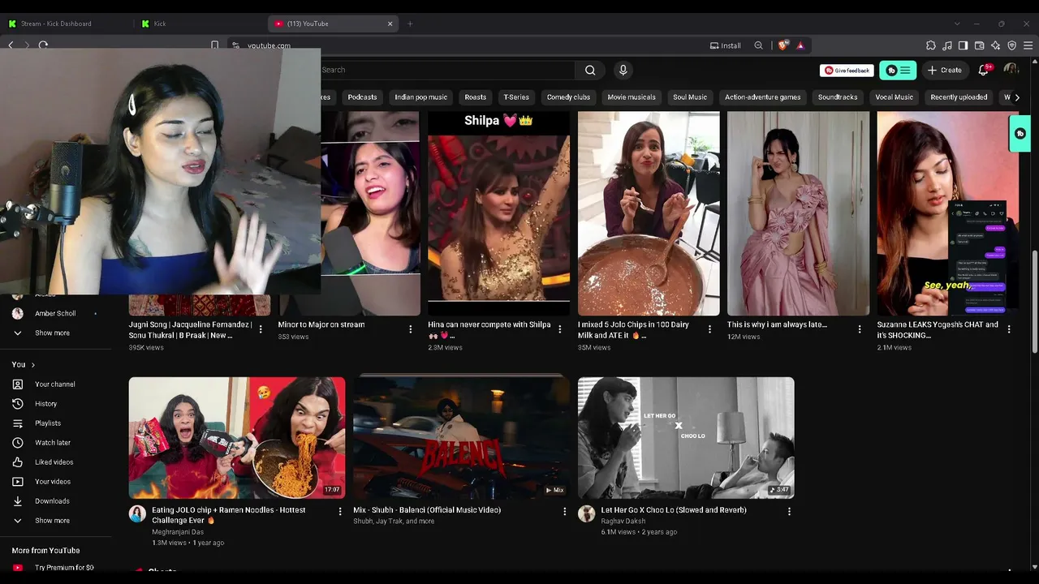Select the Indian pop music chip
1039x584 pixels.
coord(420,97)
